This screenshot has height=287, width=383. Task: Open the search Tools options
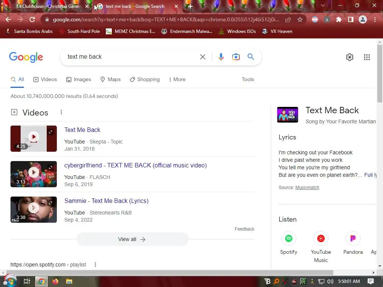248,80
